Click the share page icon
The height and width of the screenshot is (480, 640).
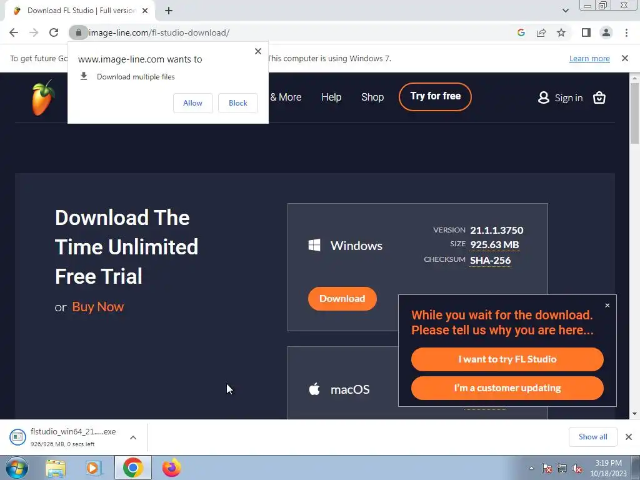click(541, 32)
